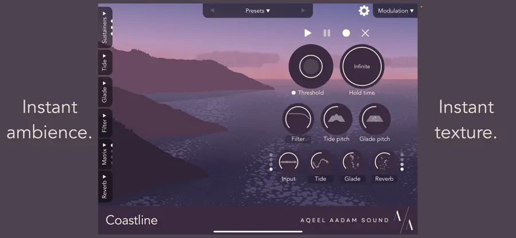This screenshot has width=516, height=238.
Task: Click the Tide label under knob
Action: pyautogui.click(x=320, y=179)
